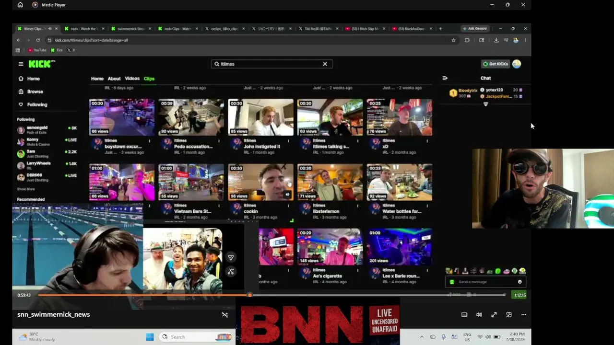
Task: Collapse the Chat panel
Action: (445, 78)
